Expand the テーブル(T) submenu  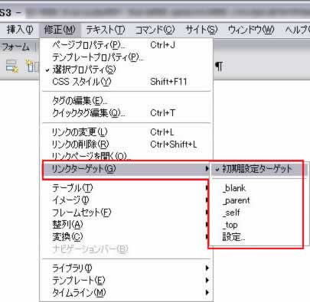(x=126, y=188)
